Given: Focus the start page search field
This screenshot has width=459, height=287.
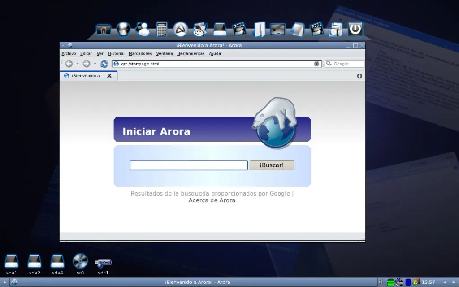Looking at the screenshot, I should click(x=189, y=165).
